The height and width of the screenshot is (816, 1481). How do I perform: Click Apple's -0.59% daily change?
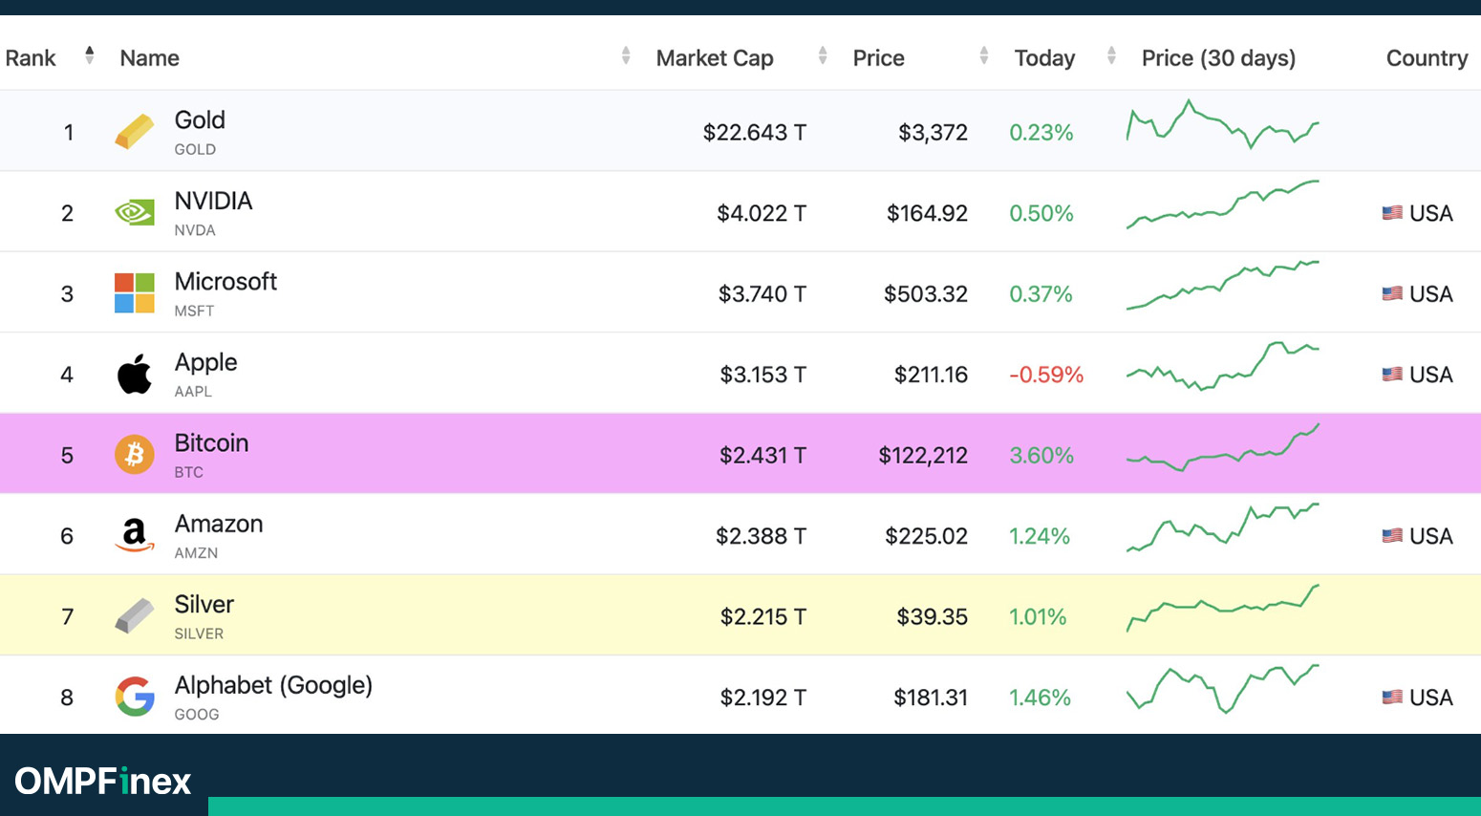point(1046,375)
